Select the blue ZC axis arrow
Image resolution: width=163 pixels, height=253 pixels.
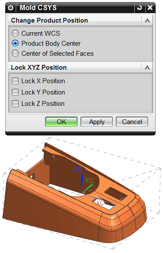(82, 182)
